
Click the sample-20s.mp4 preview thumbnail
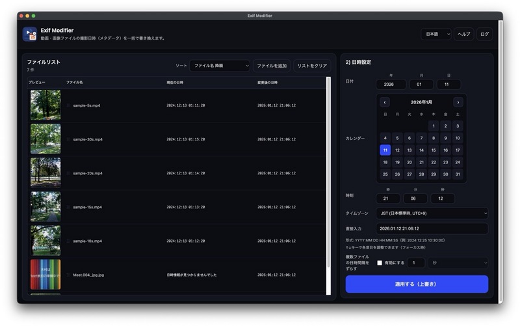(x=45, y=173)
